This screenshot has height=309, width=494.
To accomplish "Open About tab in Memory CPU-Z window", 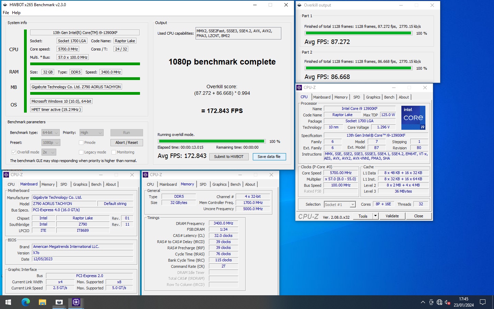I will 250,184.
